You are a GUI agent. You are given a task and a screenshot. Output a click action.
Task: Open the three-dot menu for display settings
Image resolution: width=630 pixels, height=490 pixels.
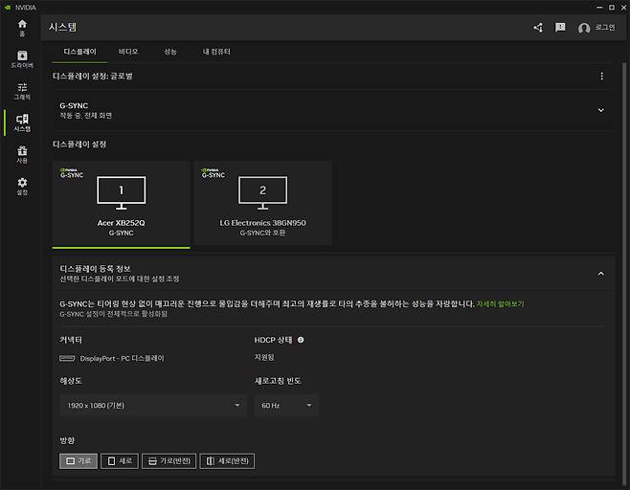click(x=601, y=76)
